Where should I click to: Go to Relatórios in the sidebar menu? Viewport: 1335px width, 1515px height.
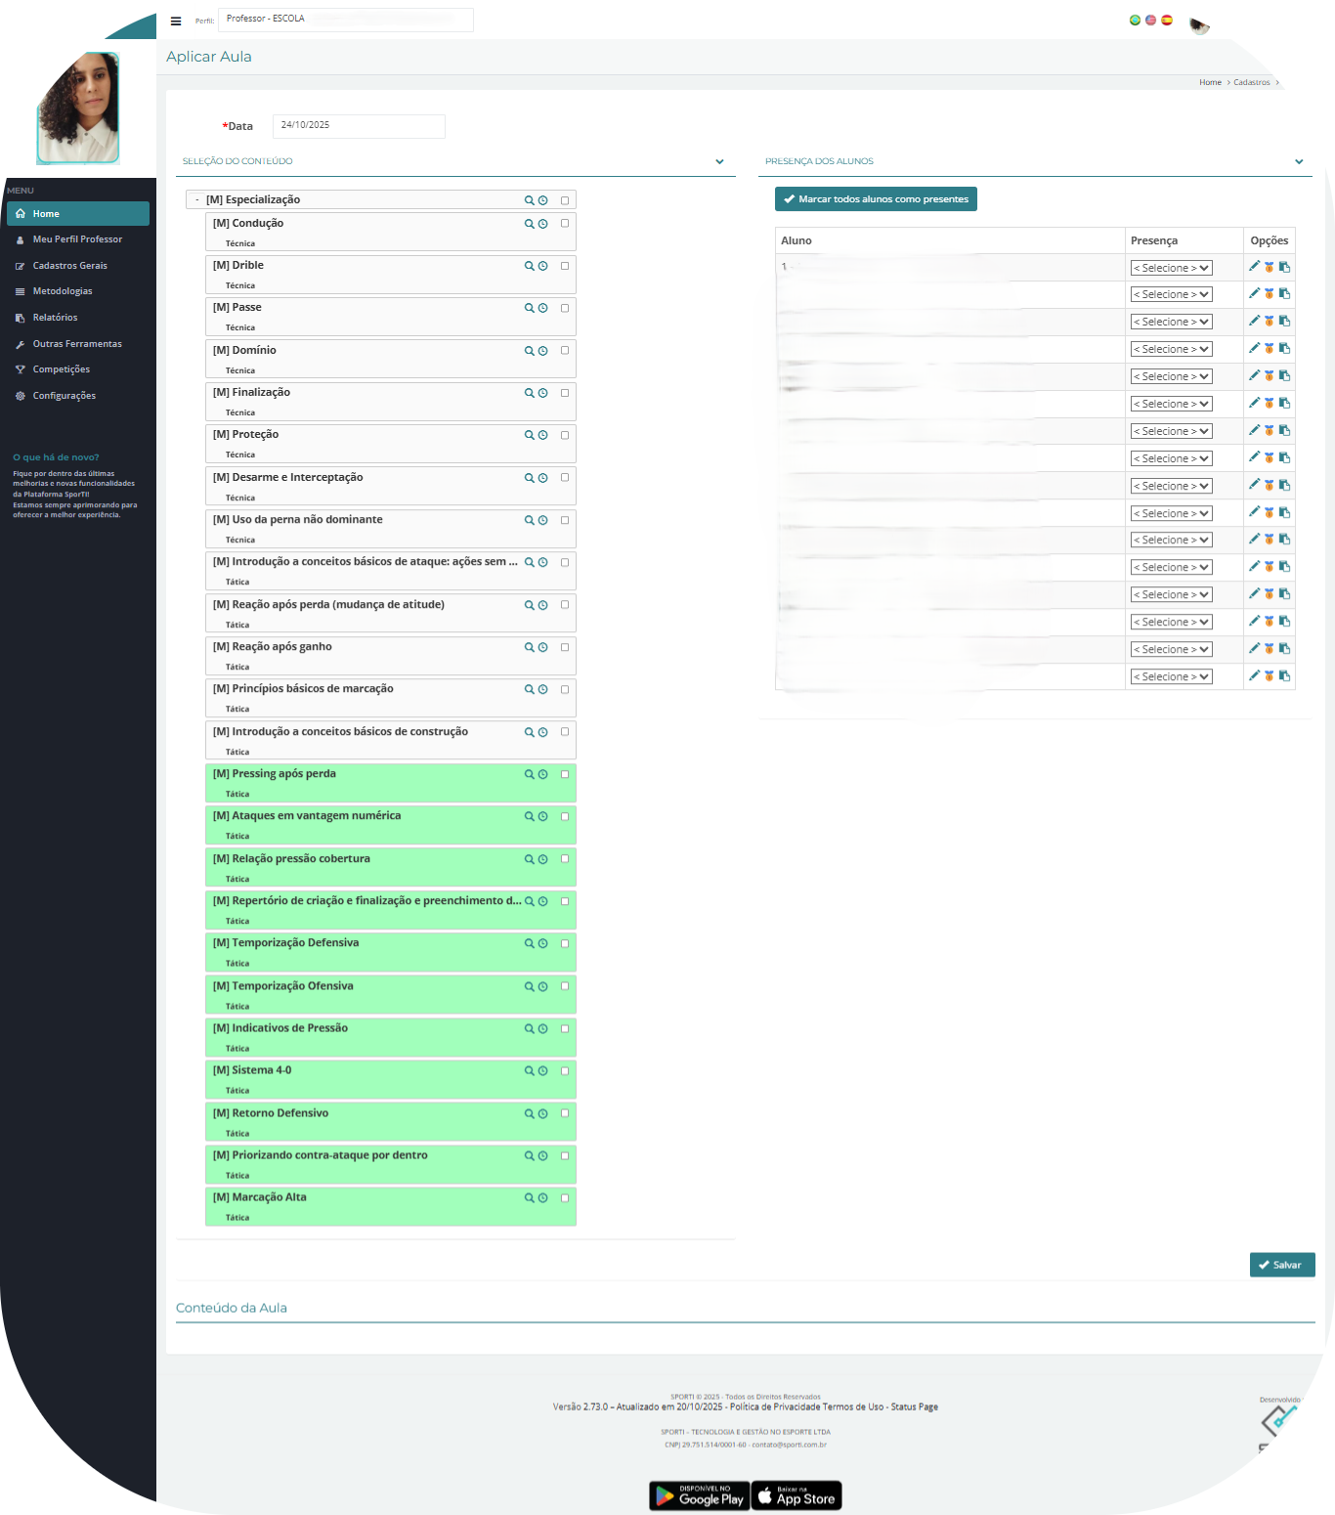click(x=55, y=318)
